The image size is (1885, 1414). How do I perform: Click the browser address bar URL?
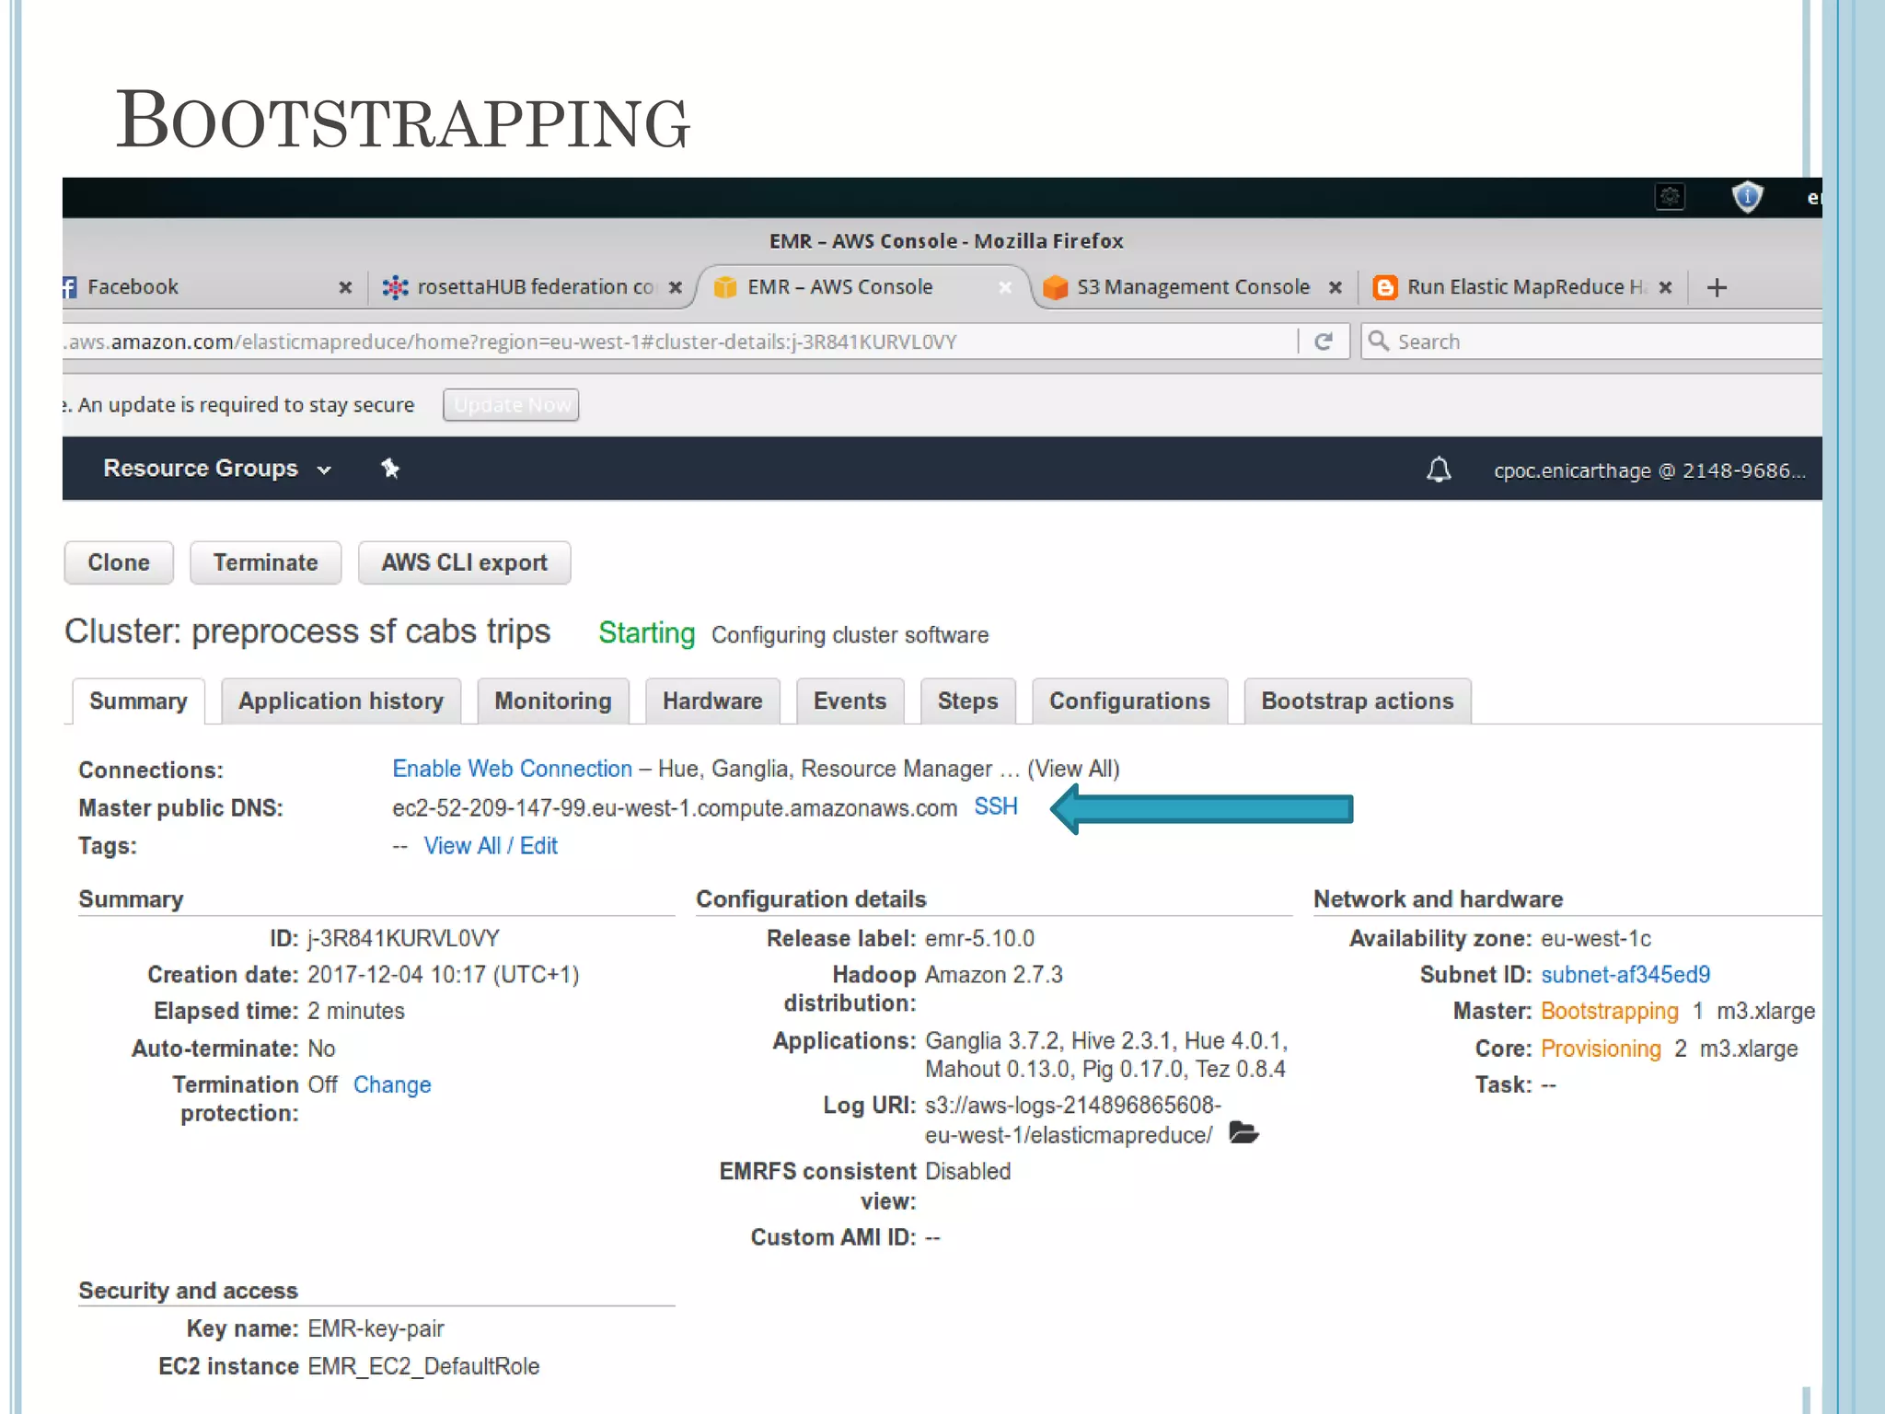[x=679, y=342]
